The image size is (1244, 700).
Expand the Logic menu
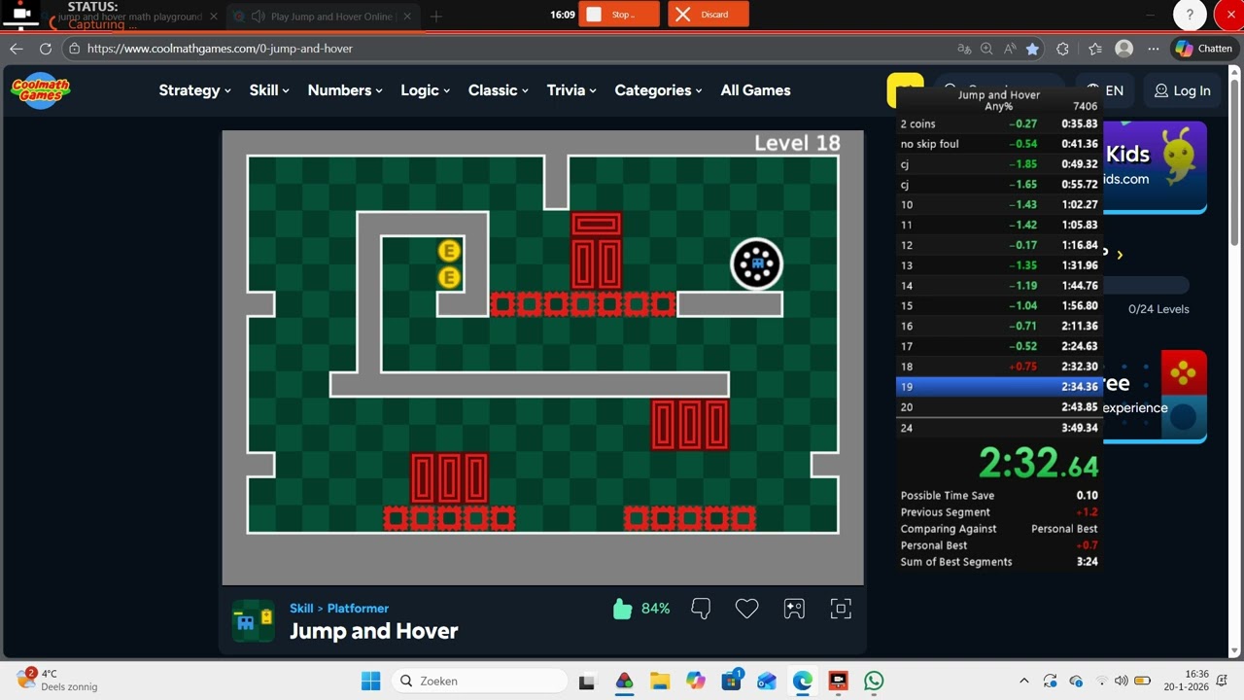[425, 90]
